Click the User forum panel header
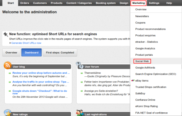Viewport: 182px width, 116px height. tap(104, 67)
